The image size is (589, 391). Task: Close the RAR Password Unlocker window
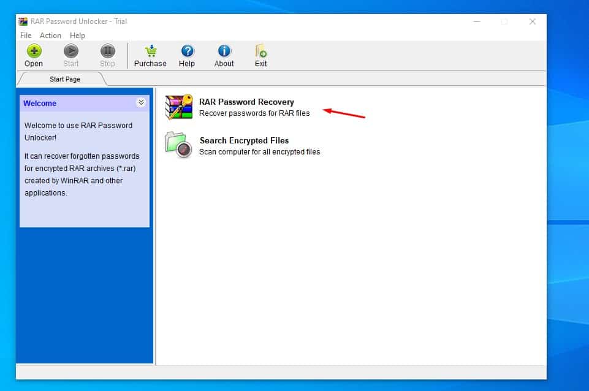pos(532,21)
